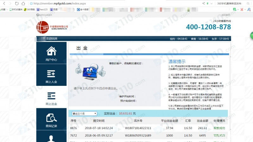Open the 360导航 bookmark
Image resolution: width=253 pixels, height=142 pixels.
coord(29,9)
